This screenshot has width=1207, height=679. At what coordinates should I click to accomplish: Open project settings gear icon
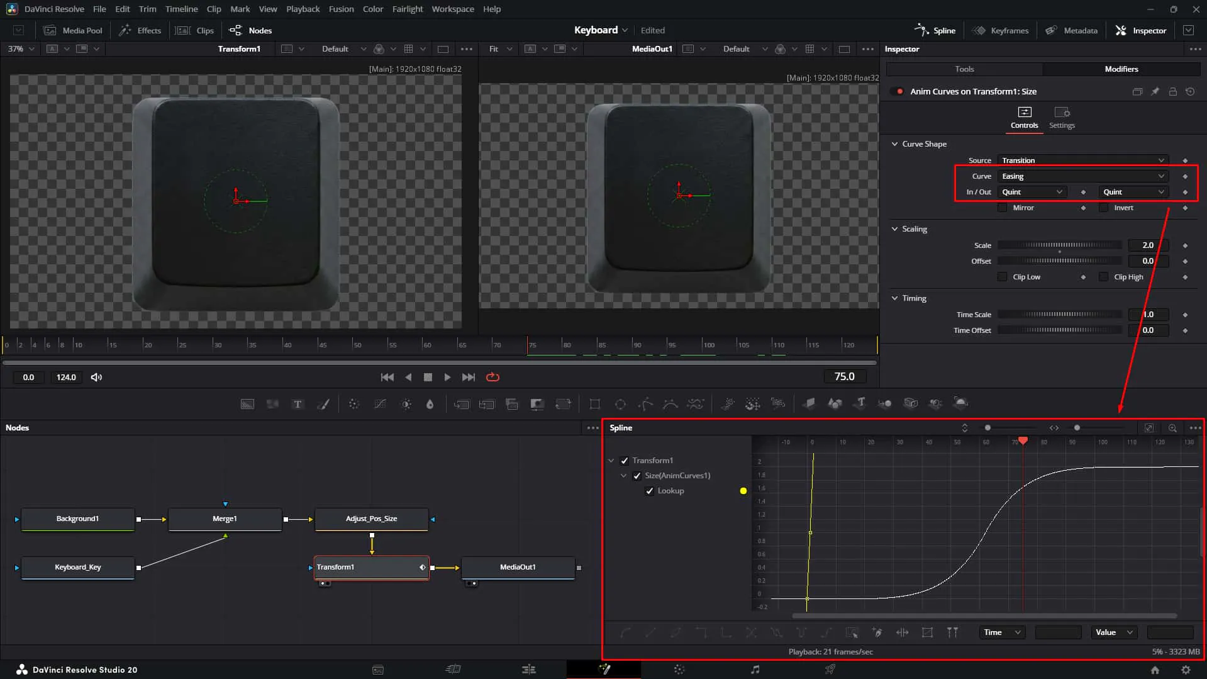point(1186,670)
